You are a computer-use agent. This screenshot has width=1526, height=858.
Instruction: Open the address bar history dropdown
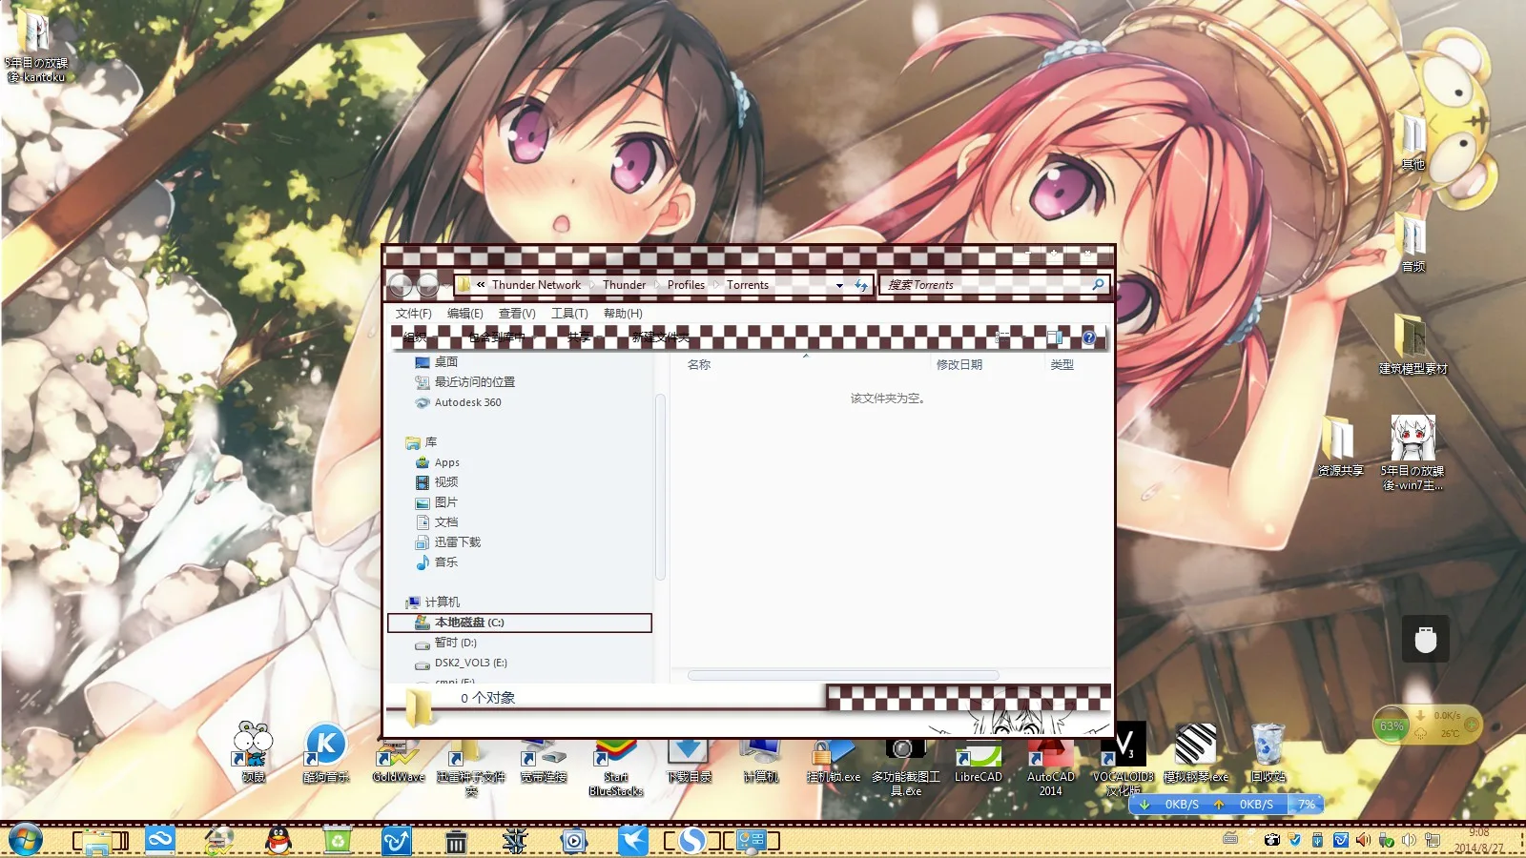[x=839, y=285]
